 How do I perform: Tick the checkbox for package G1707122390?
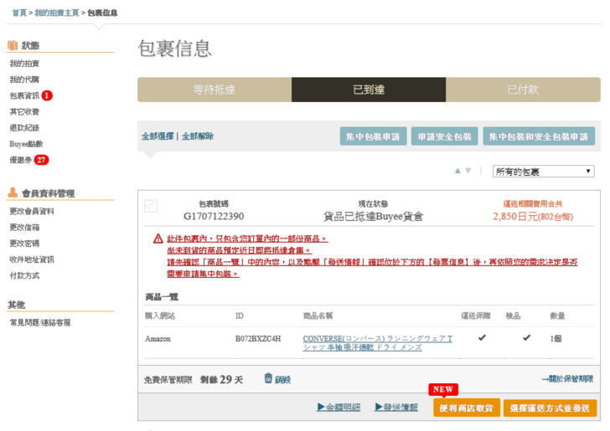point(151,206)
